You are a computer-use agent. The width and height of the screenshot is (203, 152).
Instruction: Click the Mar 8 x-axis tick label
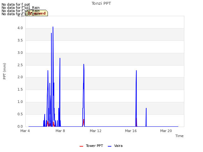pyautogui.click(x=60, y=131)
